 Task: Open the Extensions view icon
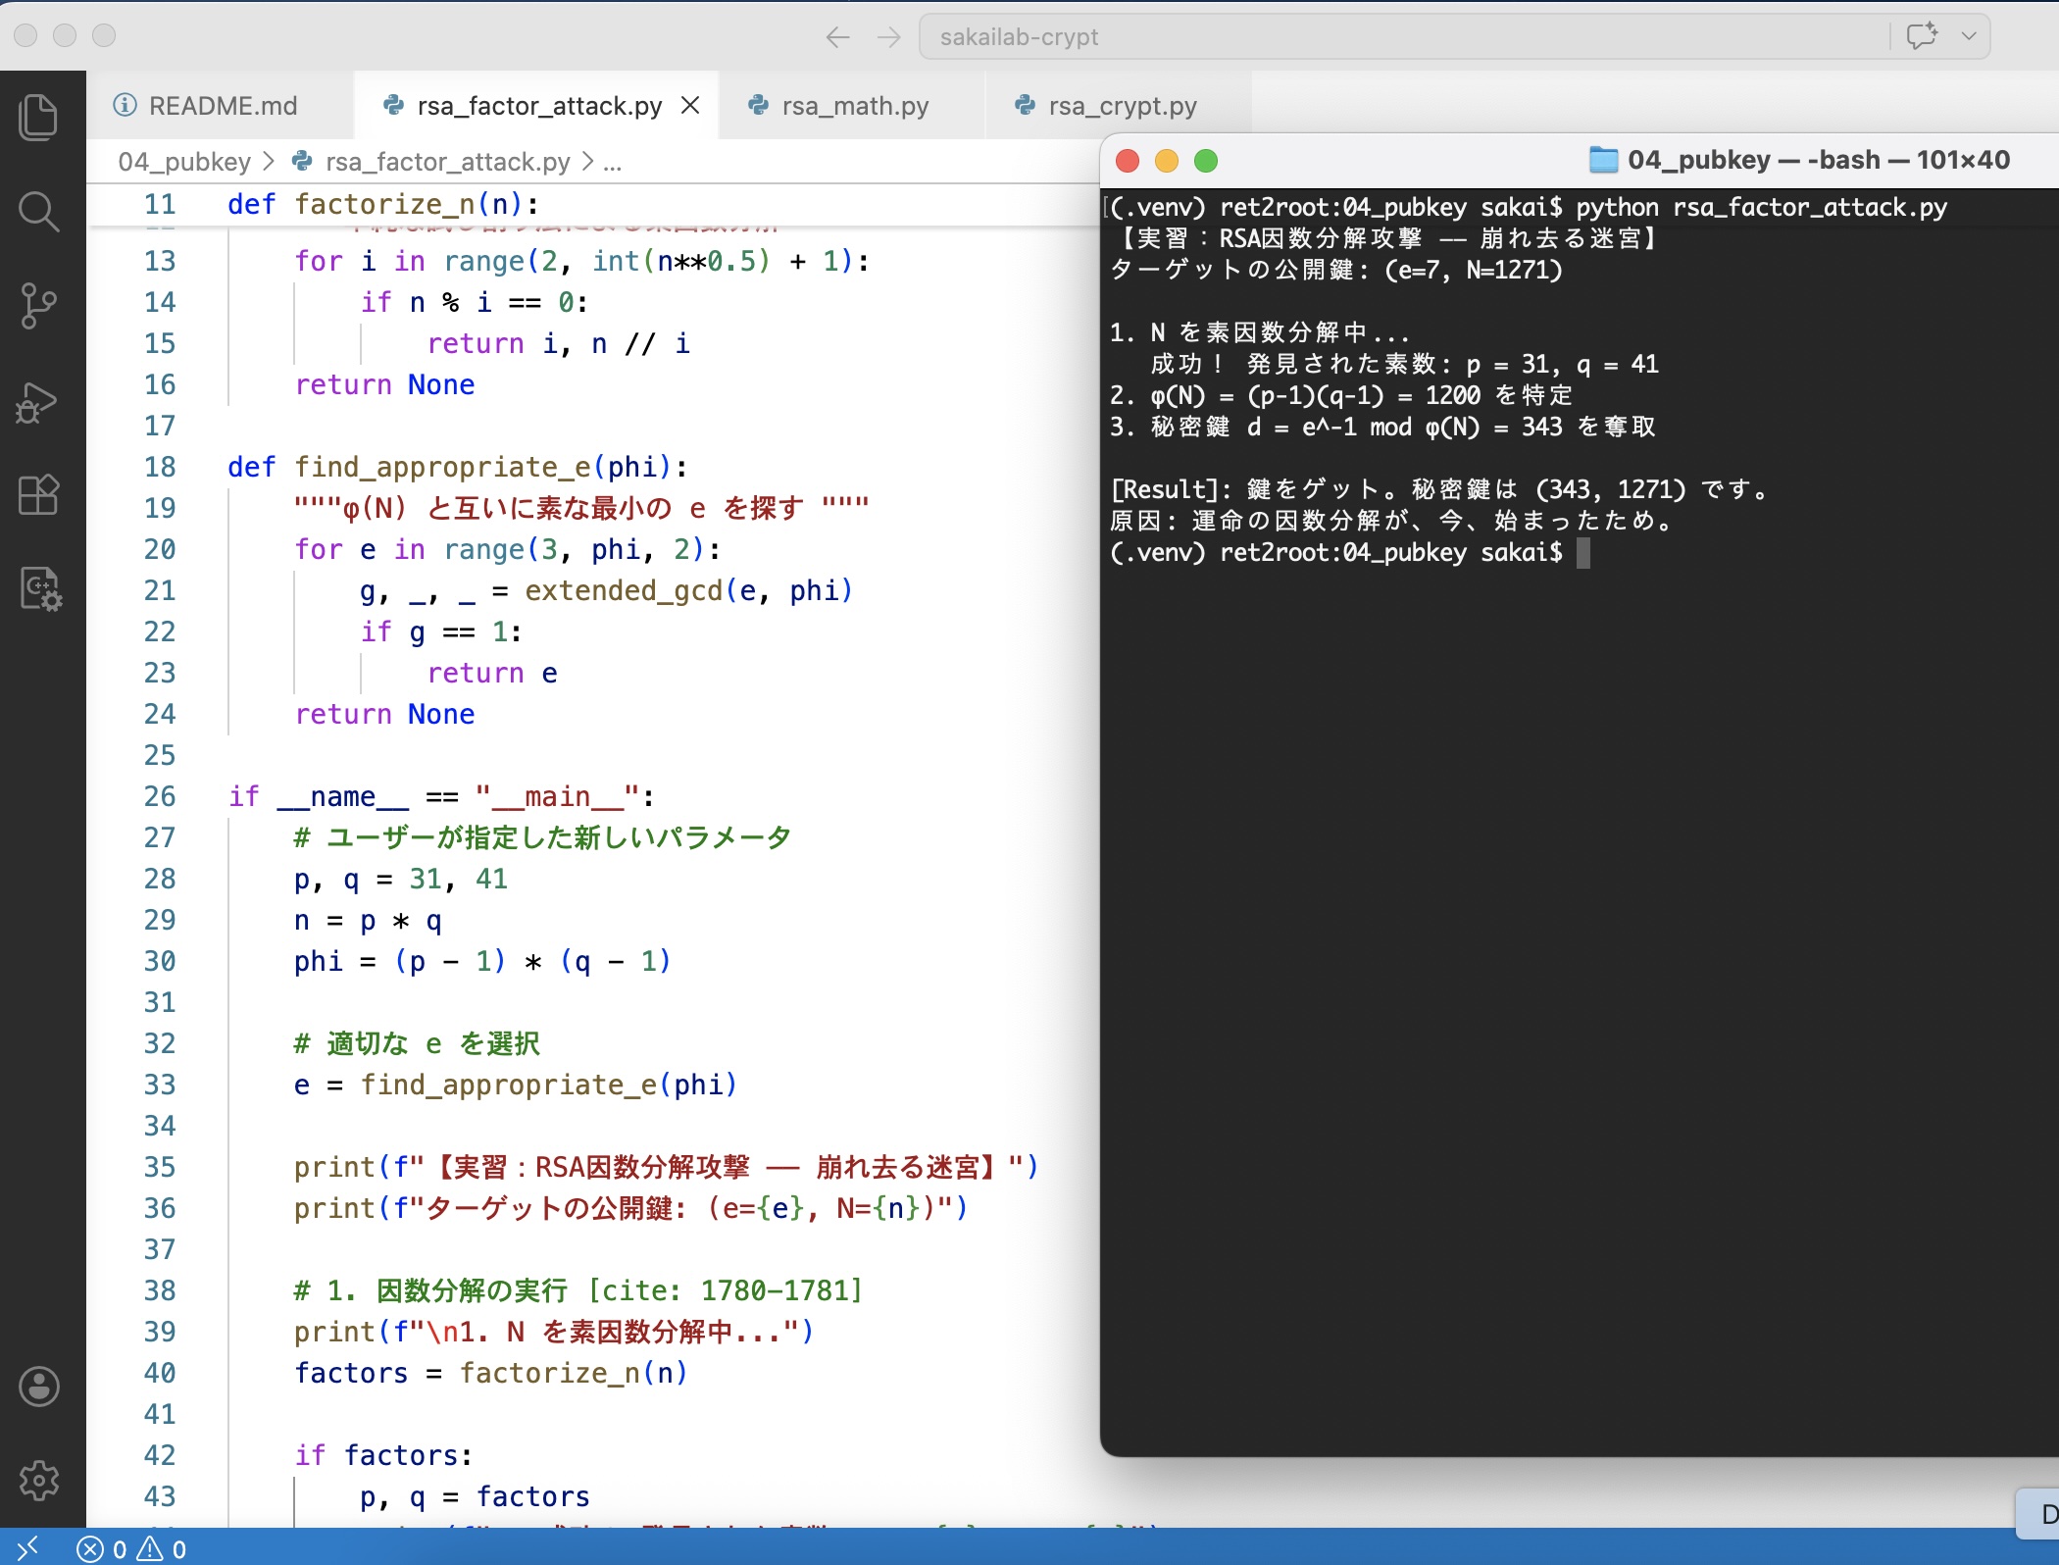tap(39, 495)
